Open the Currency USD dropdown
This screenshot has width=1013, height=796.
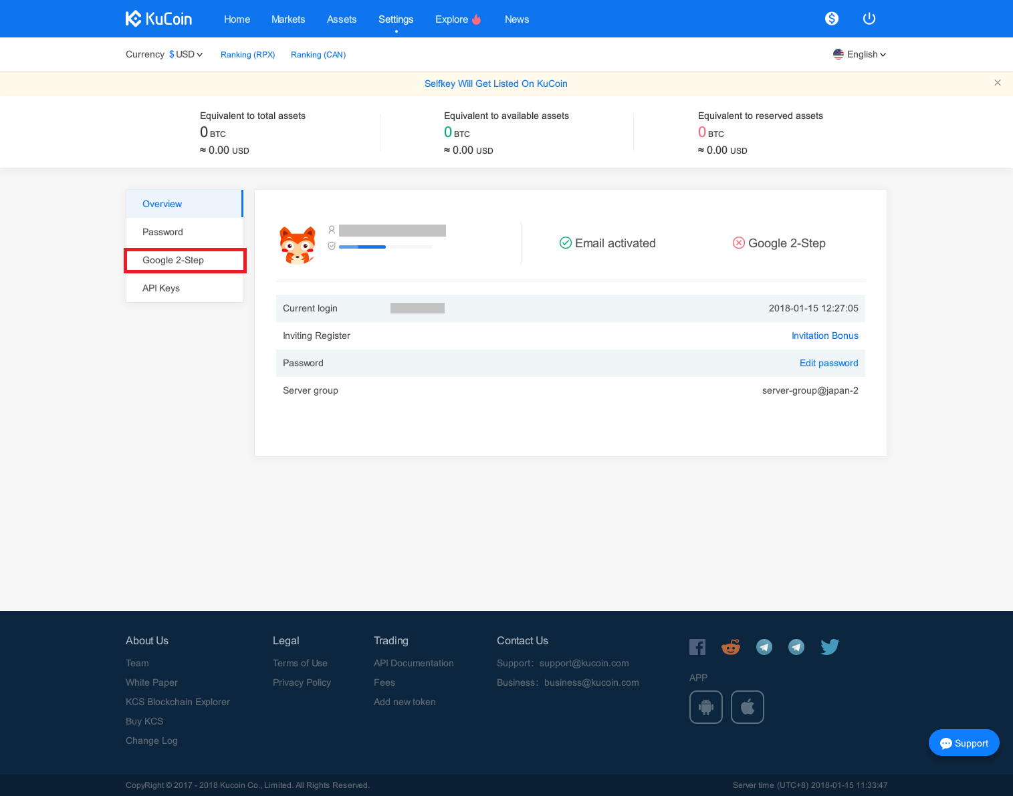[186, 54]
